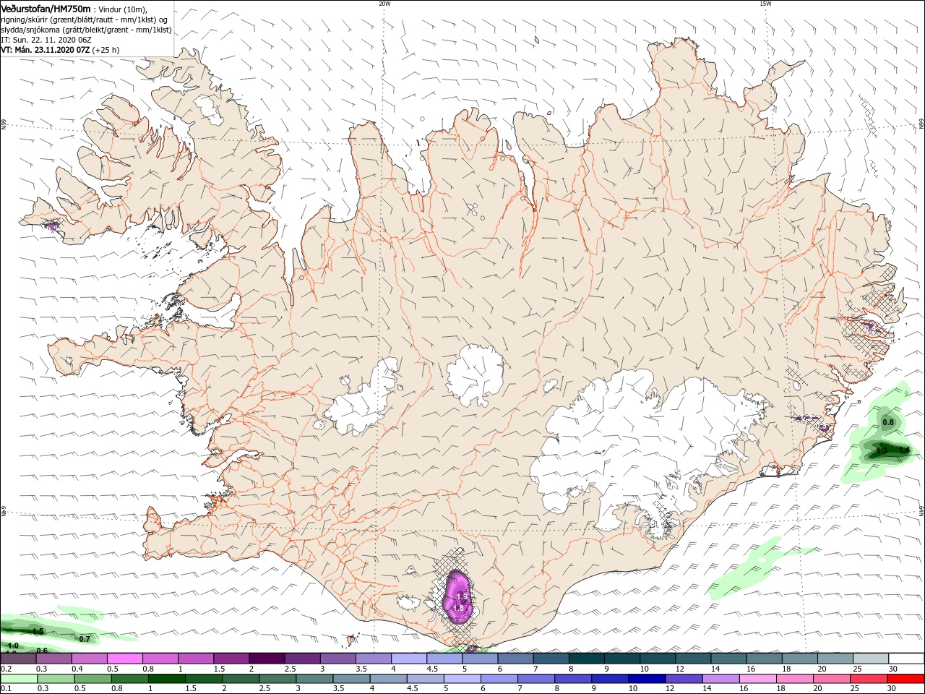The image size is (925, 694).
Task: Click the valid-time line 'VT: Mán. 23.11.2020 07Z'
Action: click(45, 50)
